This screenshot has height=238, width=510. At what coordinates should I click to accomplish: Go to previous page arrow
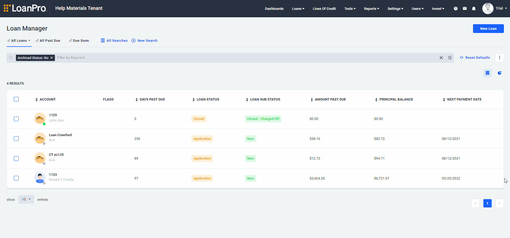pyautogui.click(x=475, y=203)
